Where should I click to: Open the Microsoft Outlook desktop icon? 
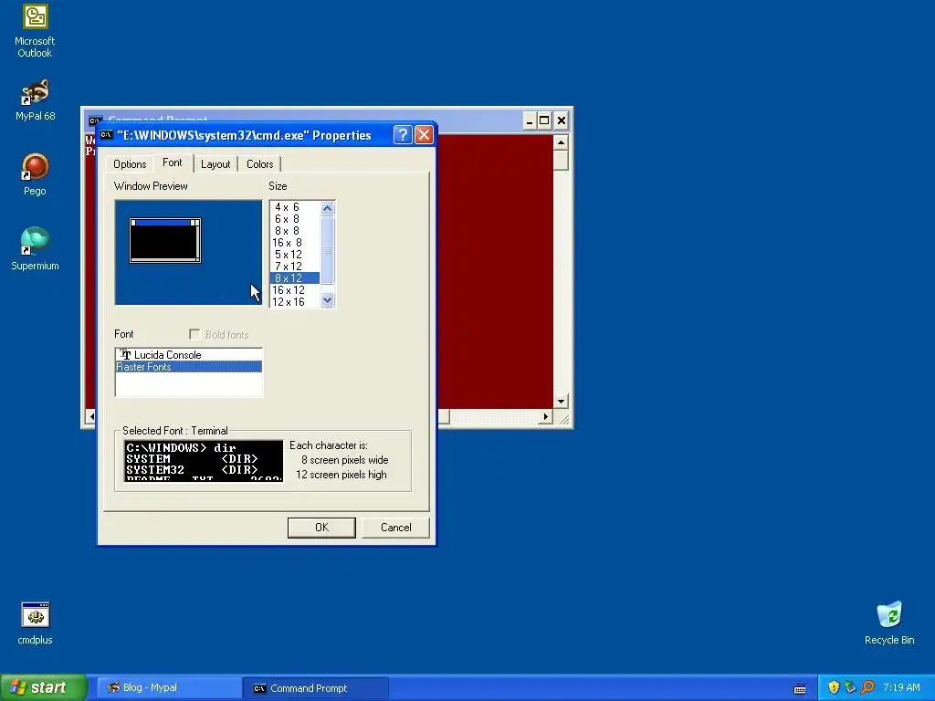point(35,30)
